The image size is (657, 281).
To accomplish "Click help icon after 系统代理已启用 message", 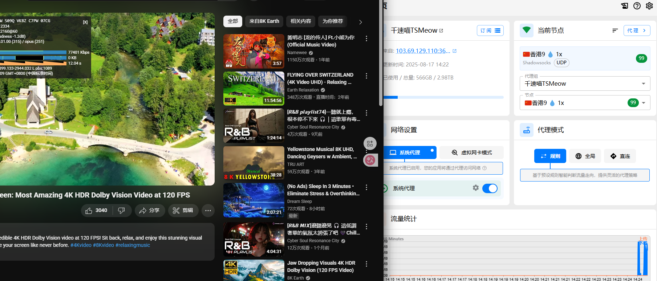I will (x=484, y=168).
